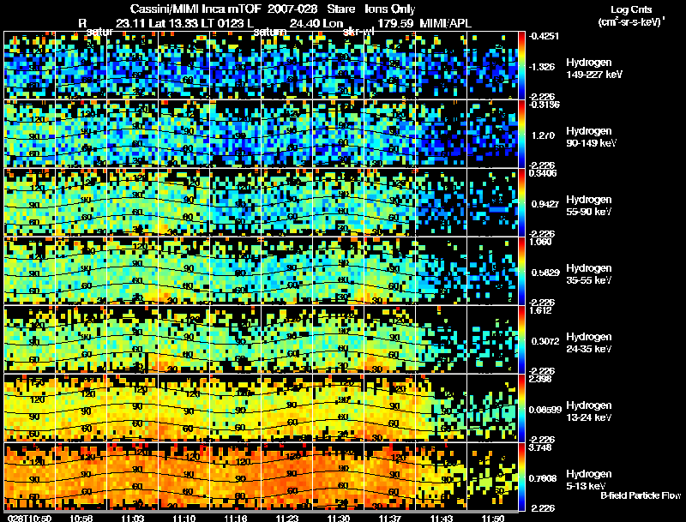Click the -1.326 color scale midpoint
This screenshot has width=686, height=522.
pos(542,67)
